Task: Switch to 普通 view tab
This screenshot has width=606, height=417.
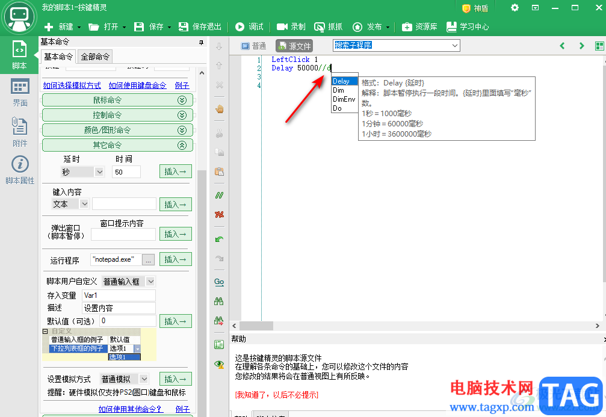Action: coord(253,46)
